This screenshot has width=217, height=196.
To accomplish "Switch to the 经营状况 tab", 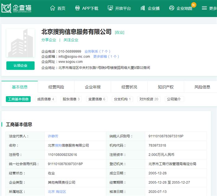I will coord(129,87).
